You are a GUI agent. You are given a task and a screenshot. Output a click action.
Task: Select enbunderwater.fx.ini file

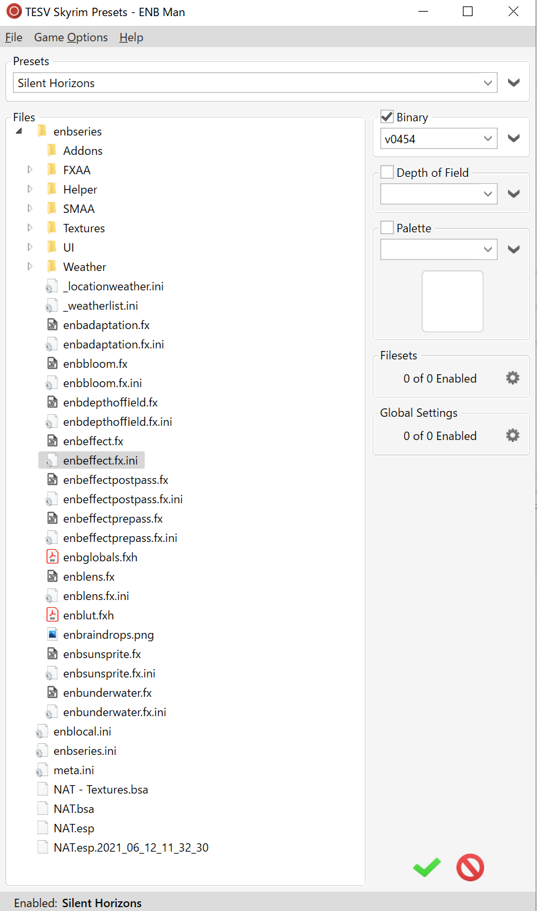[115, 712]
